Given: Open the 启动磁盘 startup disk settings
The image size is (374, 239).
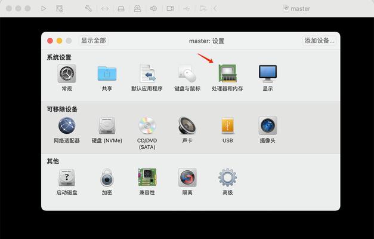Looking at the screenshot, I should (x=67, y=177).
